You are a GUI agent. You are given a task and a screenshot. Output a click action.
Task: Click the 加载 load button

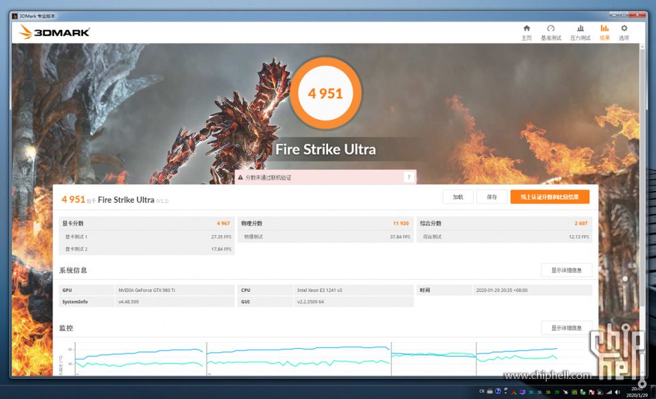point(458,197)
